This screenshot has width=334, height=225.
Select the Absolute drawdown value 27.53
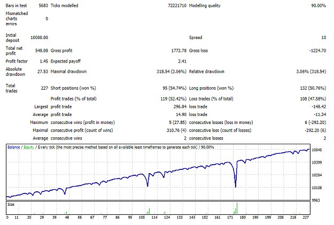43,72
